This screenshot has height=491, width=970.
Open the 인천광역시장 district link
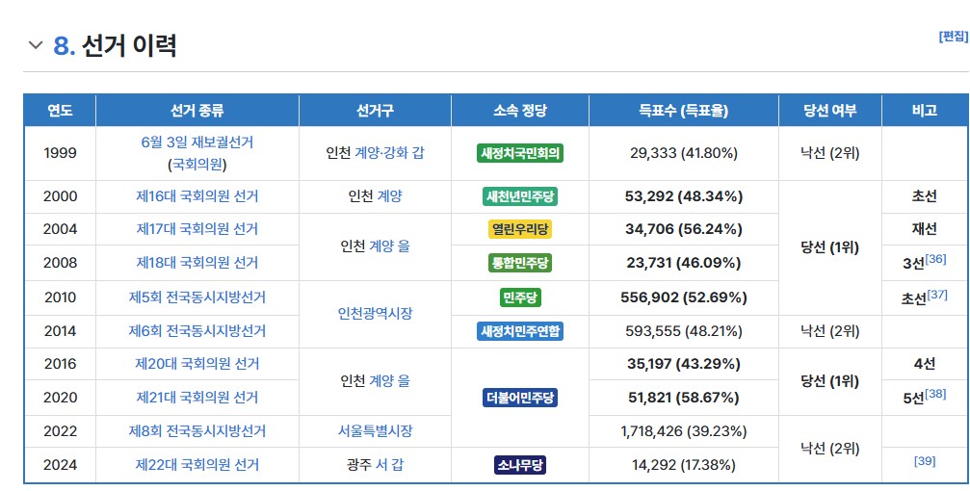(x=375, y=314)
